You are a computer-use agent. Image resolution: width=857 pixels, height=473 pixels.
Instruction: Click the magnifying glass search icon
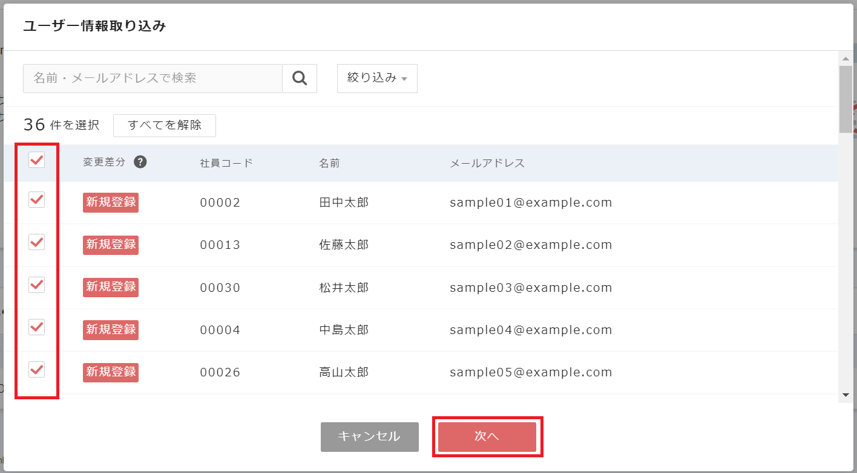(x=300, y=78)
